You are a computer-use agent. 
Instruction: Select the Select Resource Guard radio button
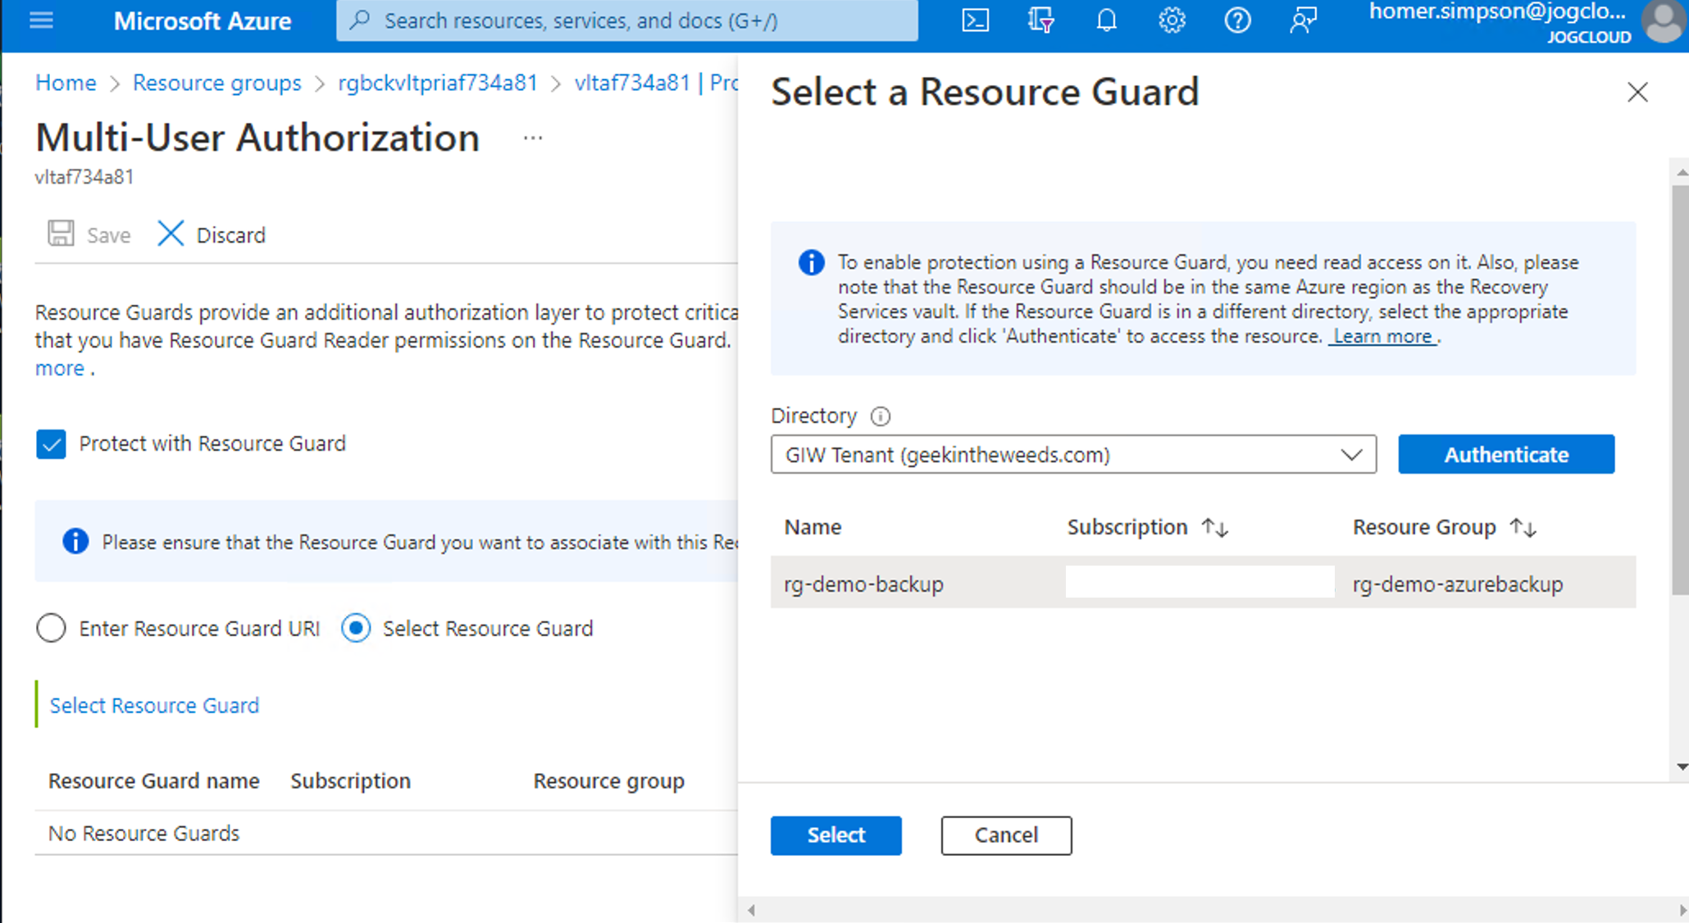[x=355, y=628]
